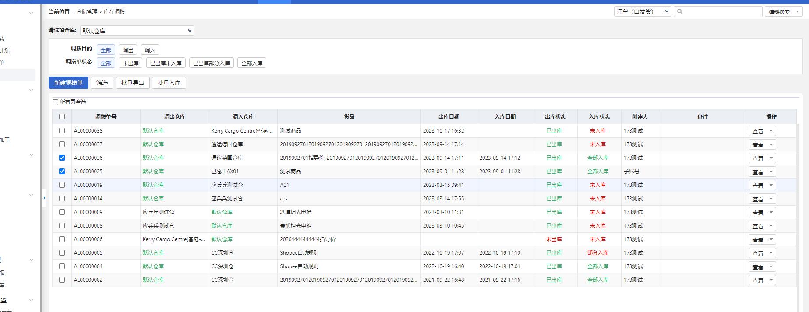
Task: Click the 出库日期 column header
Action: click(x=449, y=117)
